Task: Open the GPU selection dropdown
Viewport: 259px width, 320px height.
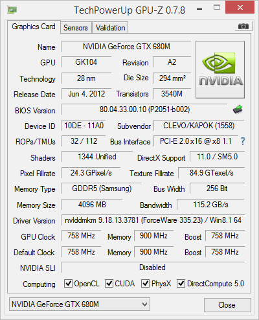Action: click(x=80, y=304)
